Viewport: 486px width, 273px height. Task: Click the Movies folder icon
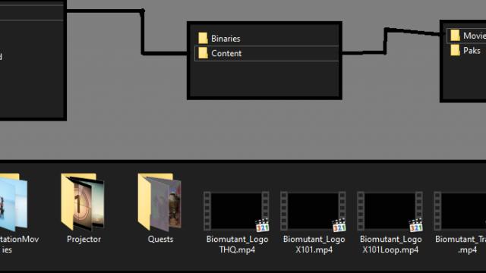tap(455, 36)
